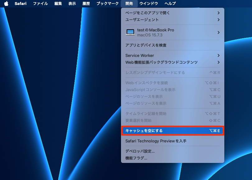The height and width of the screenshot is (180, 252).
Task: Click the MacBook Pro laptop icon
Action: tap(130, 32)
